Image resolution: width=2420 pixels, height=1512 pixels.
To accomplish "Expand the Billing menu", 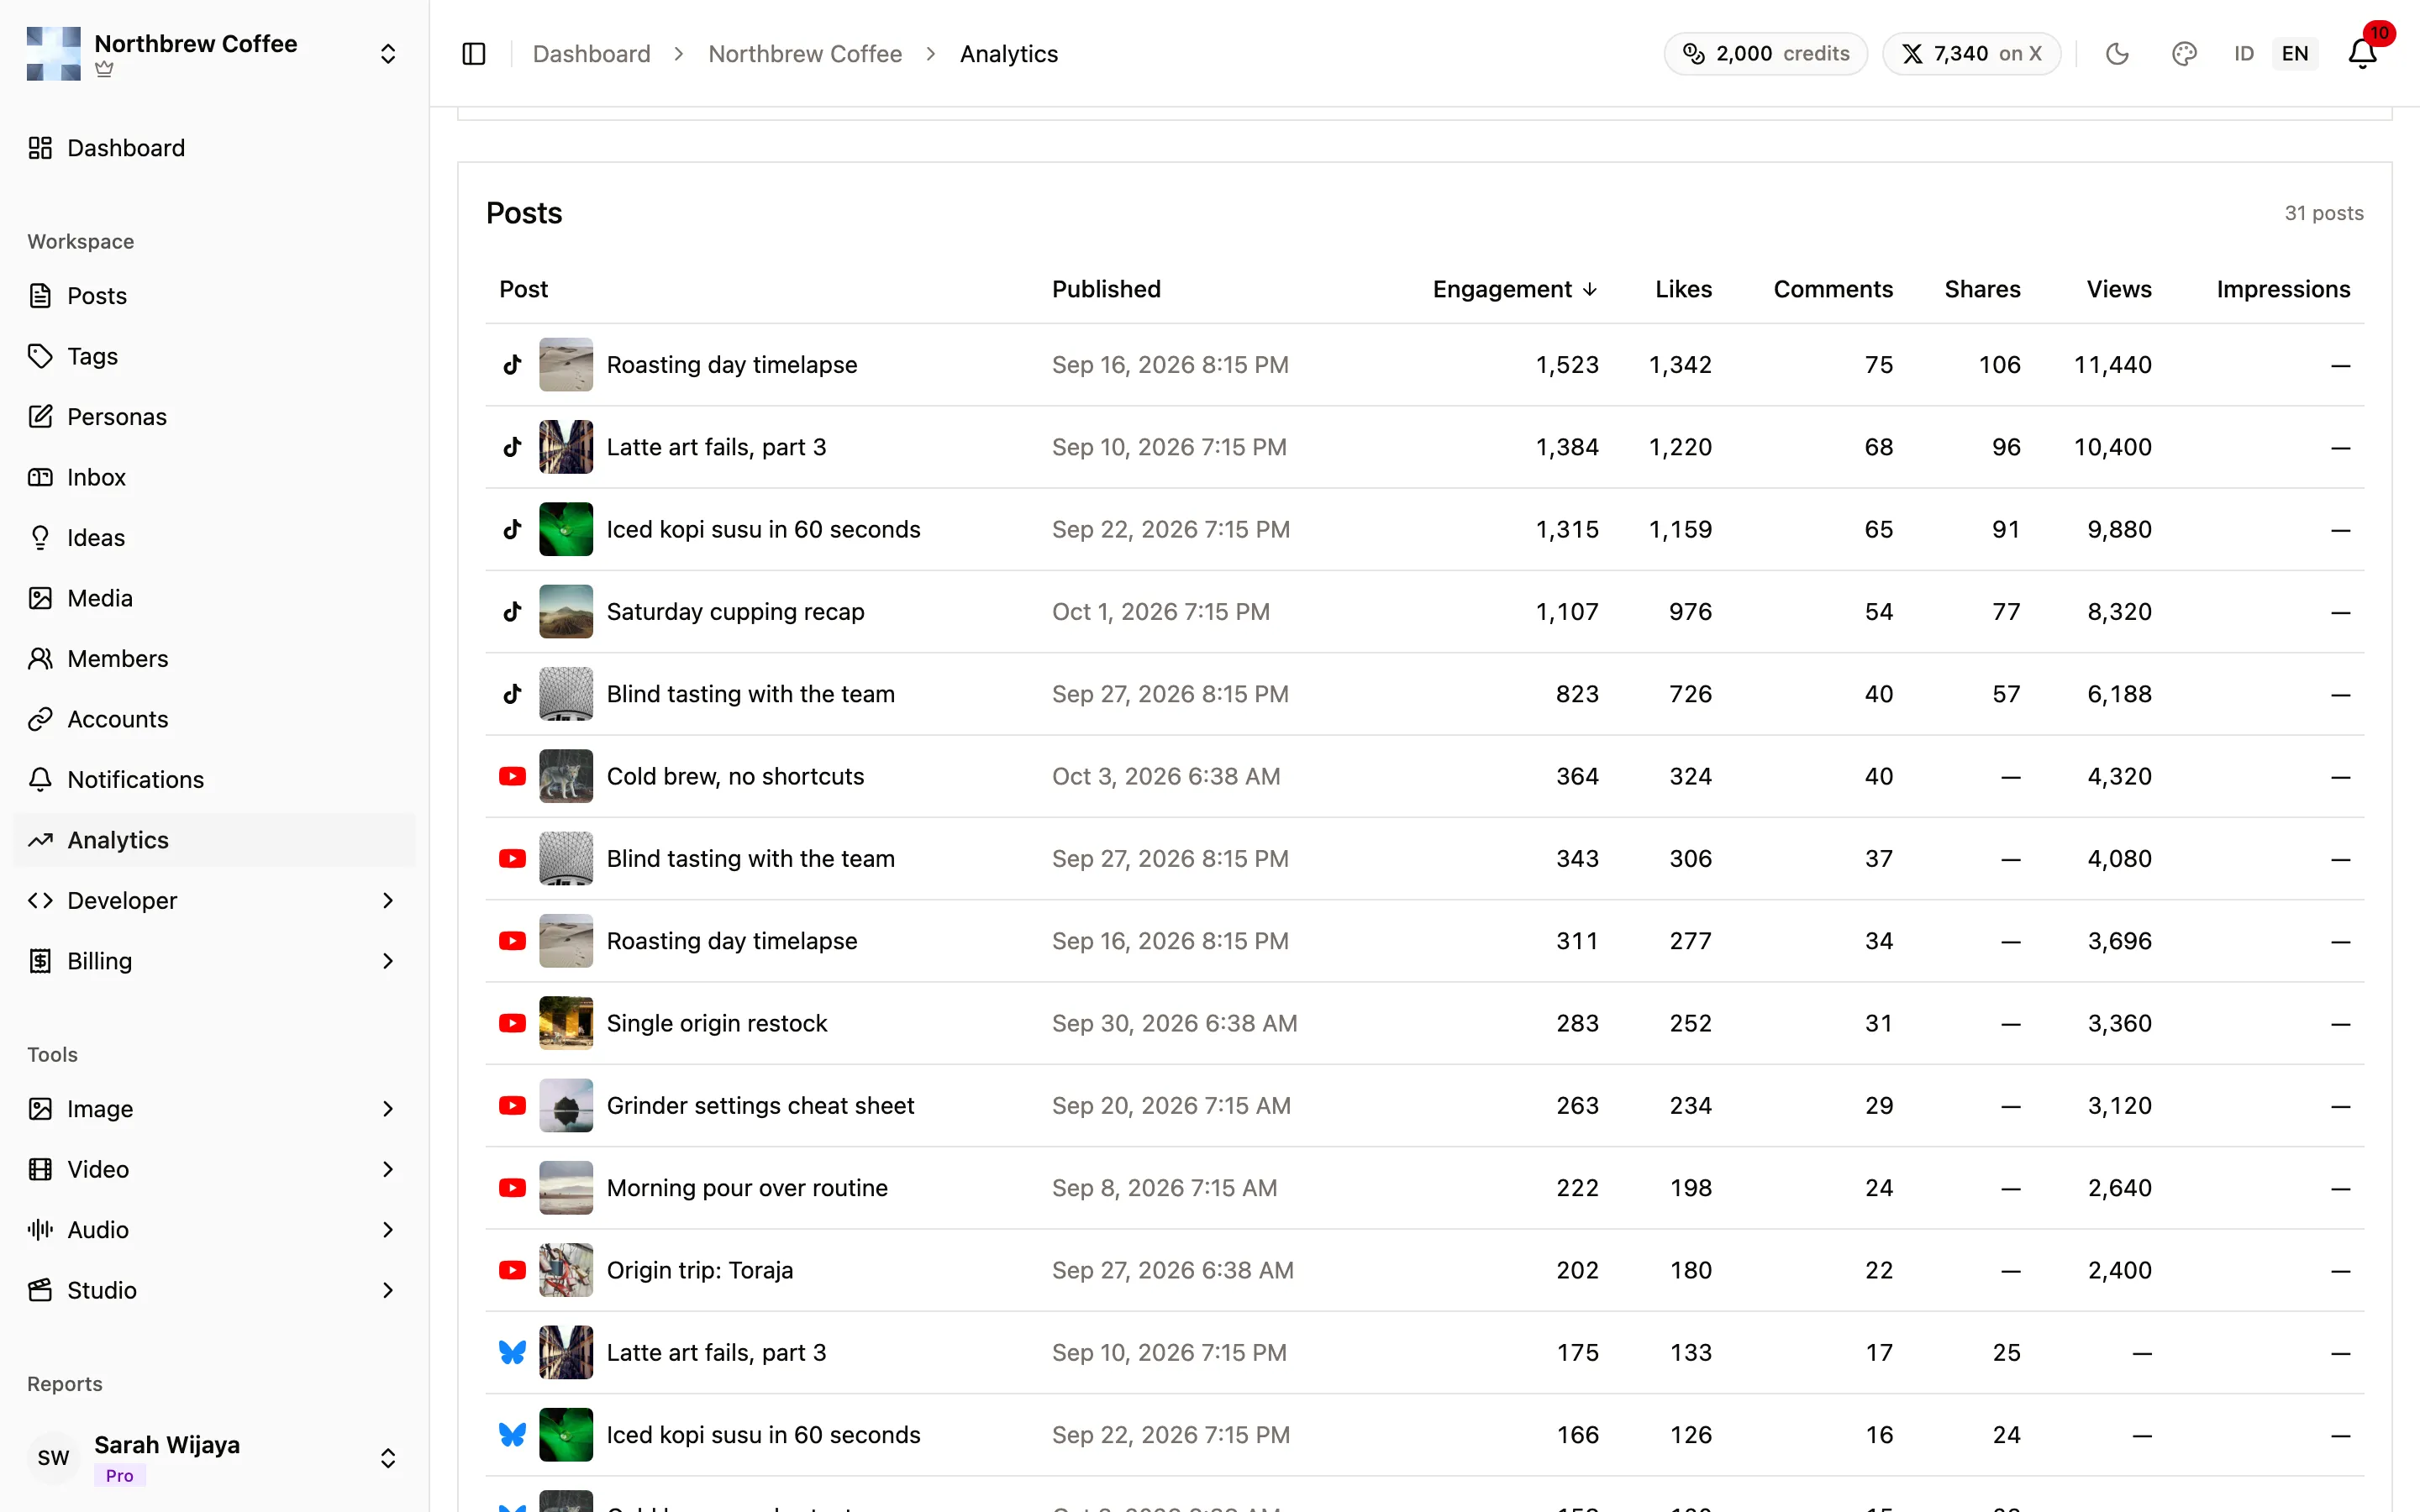I will 213,961.
